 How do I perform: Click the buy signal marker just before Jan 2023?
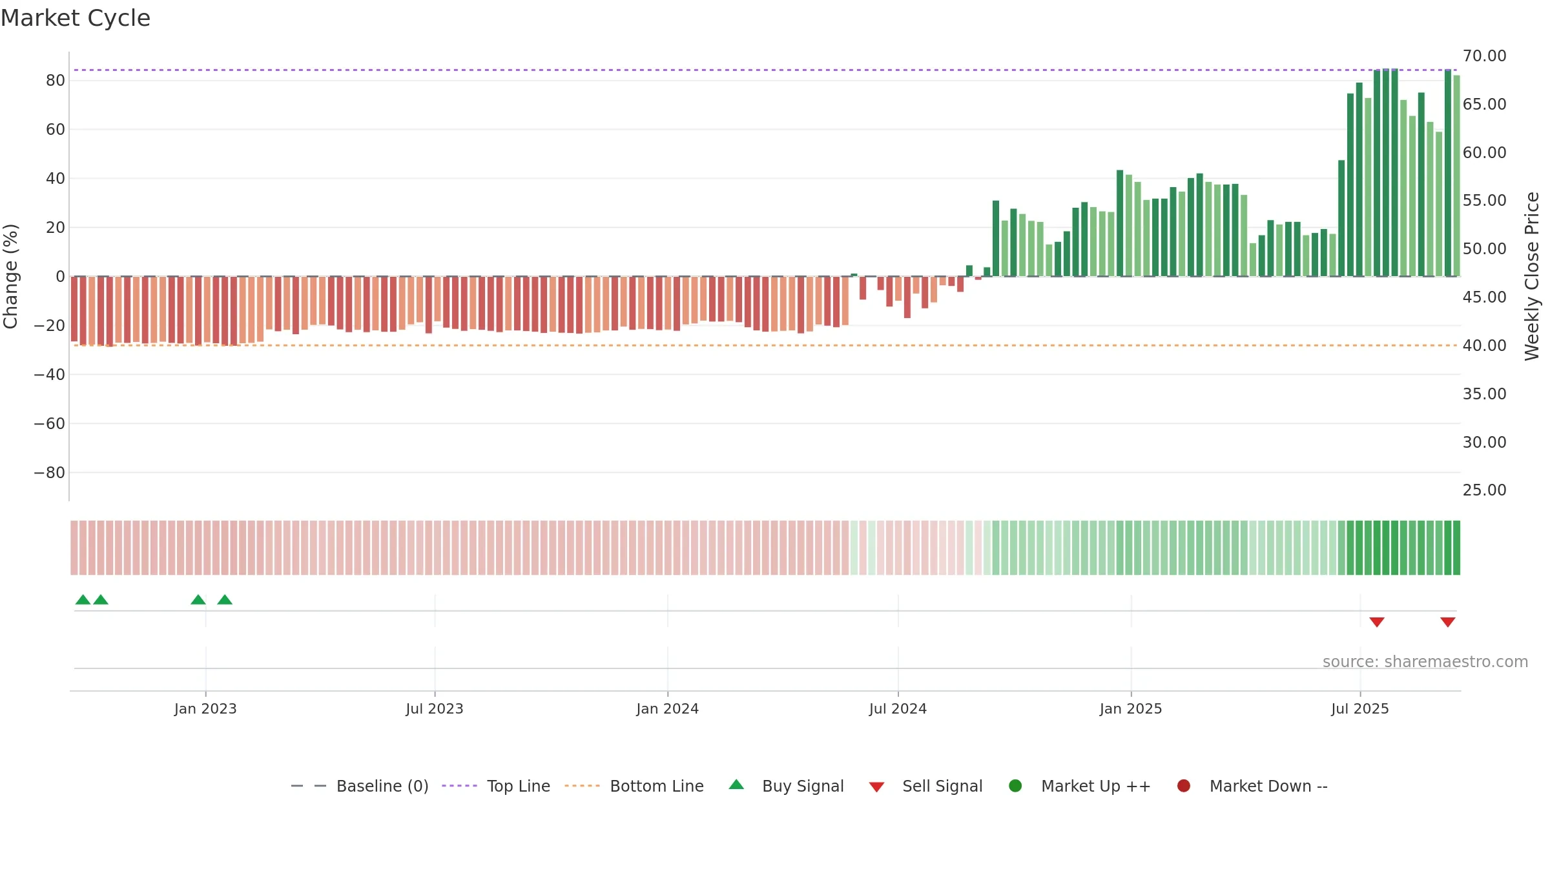[198, 599]
